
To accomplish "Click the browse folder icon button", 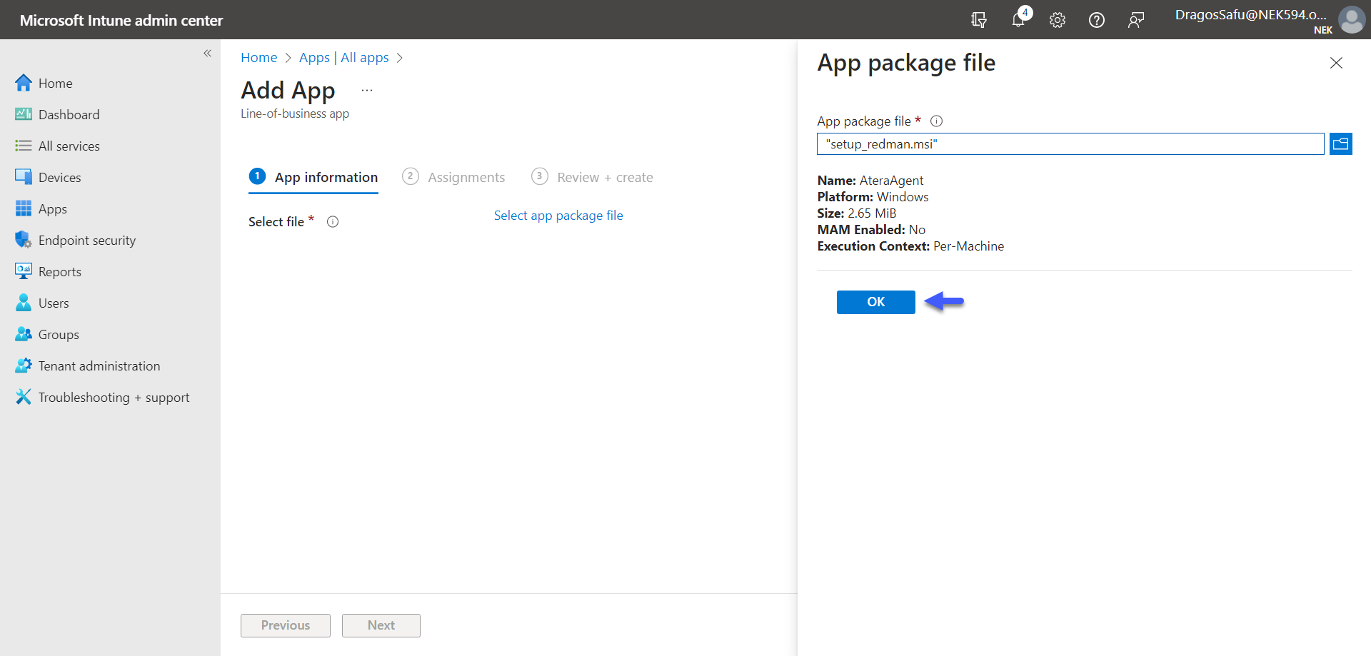I will click(1341, 144).
